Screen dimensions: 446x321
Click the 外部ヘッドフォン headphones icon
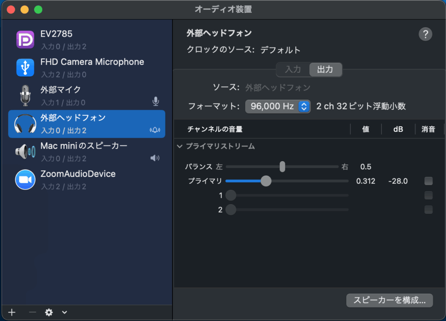click(x=25, y=124)
